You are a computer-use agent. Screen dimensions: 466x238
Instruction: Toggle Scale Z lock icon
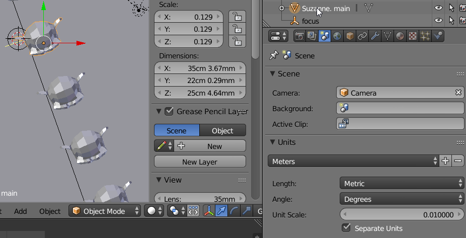237,42
